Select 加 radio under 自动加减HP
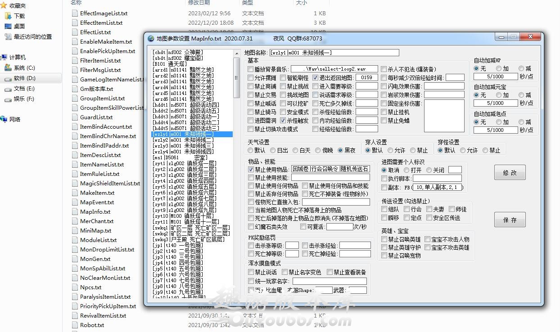 point(499,69)
